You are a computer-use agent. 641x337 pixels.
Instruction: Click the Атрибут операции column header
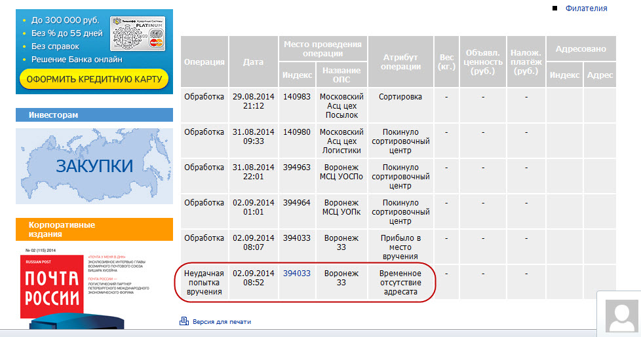pos(401,62)
